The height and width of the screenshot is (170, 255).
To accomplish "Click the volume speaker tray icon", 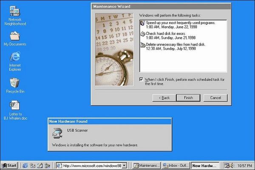I will [x=232, y=166].
